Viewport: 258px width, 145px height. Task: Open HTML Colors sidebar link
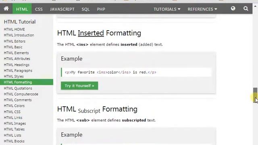tap(14, 106)
